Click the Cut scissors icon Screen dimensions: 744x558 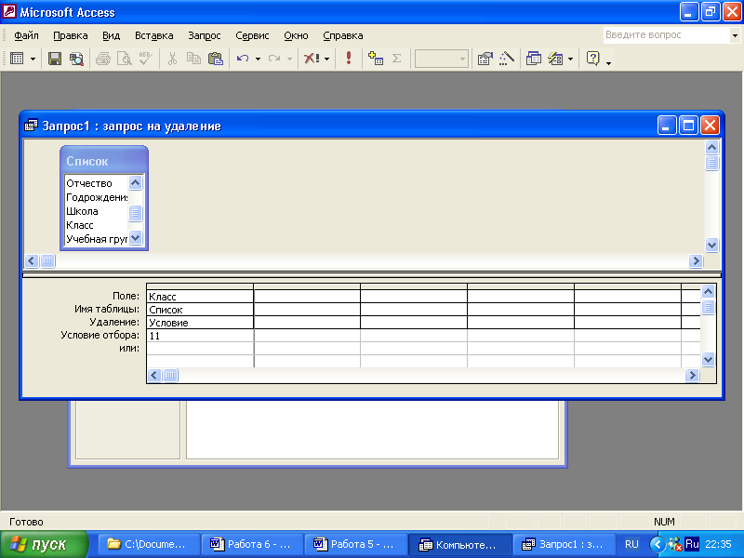(x=172, y=59)
